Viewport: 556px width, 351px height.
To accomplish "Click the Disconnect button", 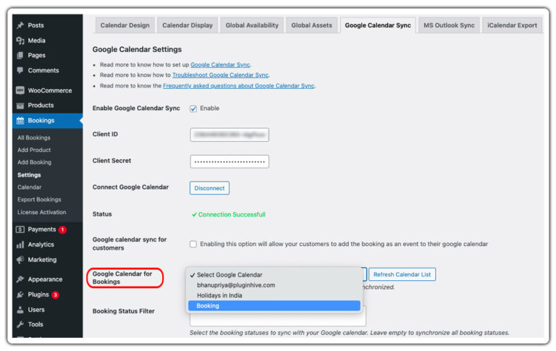I will point(209,188).
